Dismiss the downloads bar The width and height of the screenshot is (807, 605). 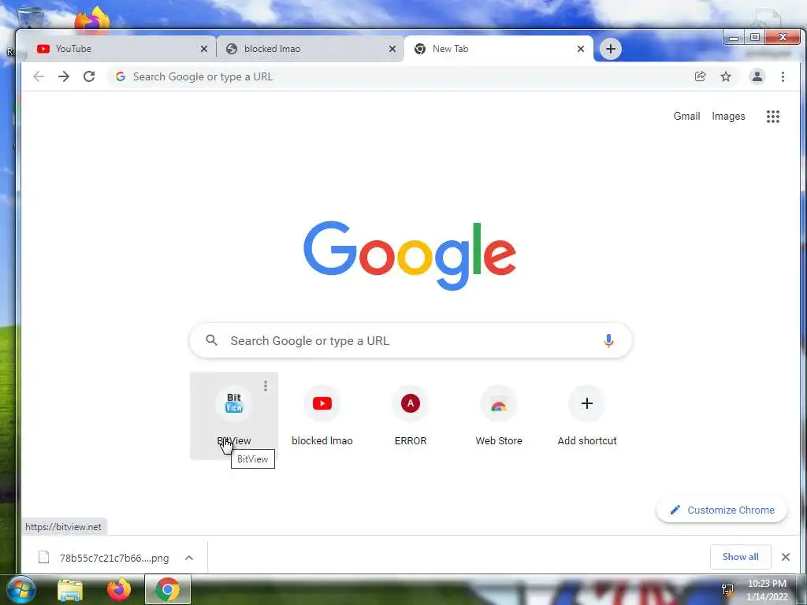click(x=786, y=557)
